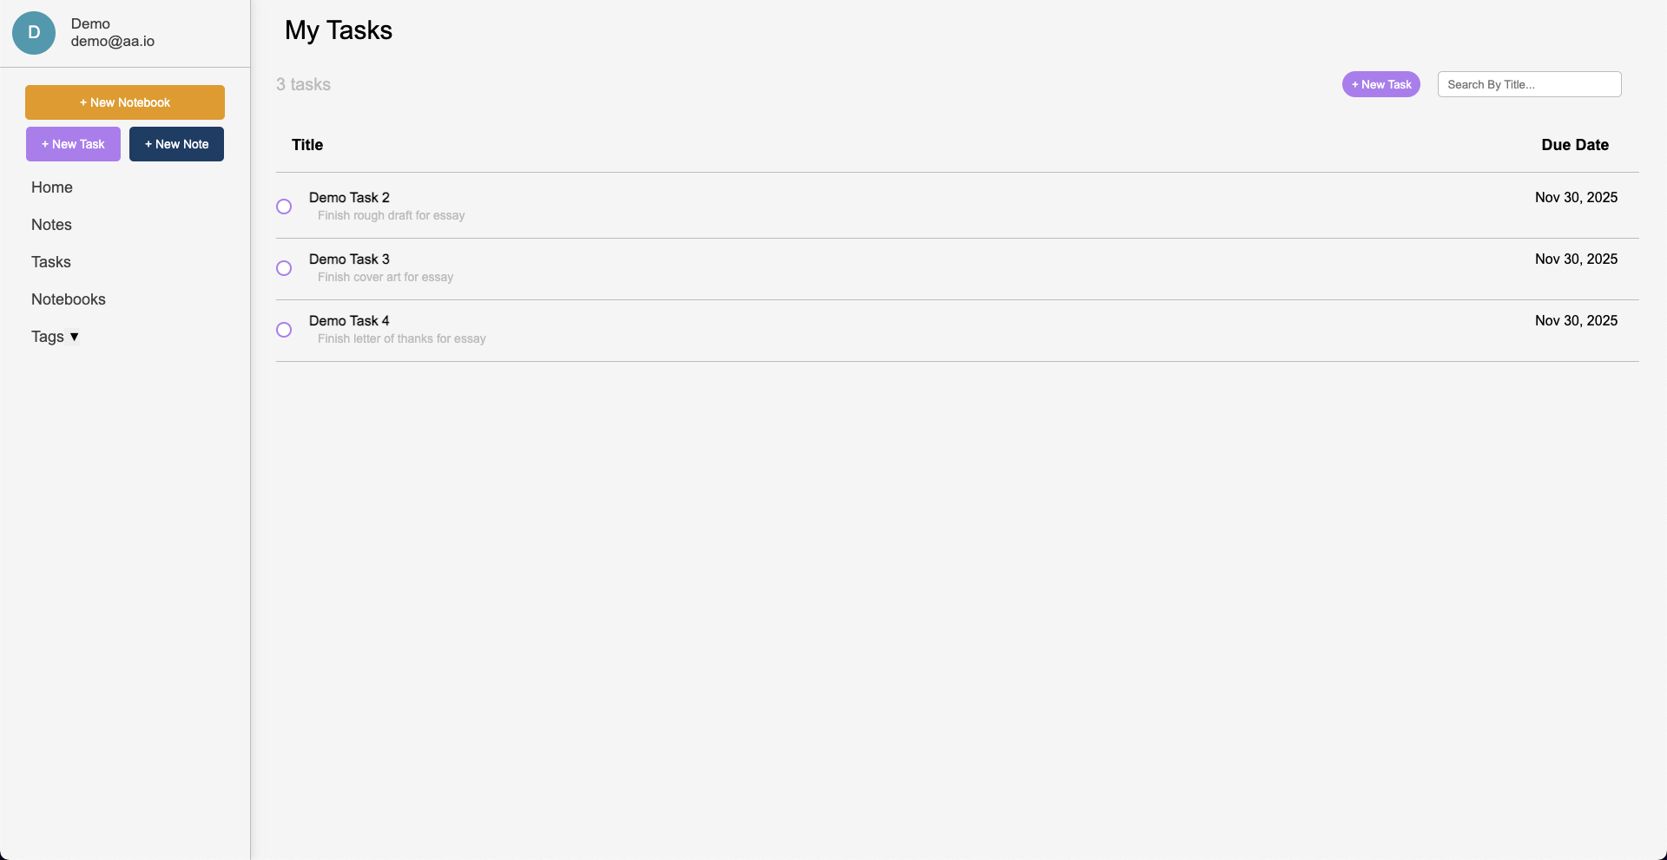Open the Home page from sidebar
This screenshot has height=860, width=1667.
(x=52, y=187)
